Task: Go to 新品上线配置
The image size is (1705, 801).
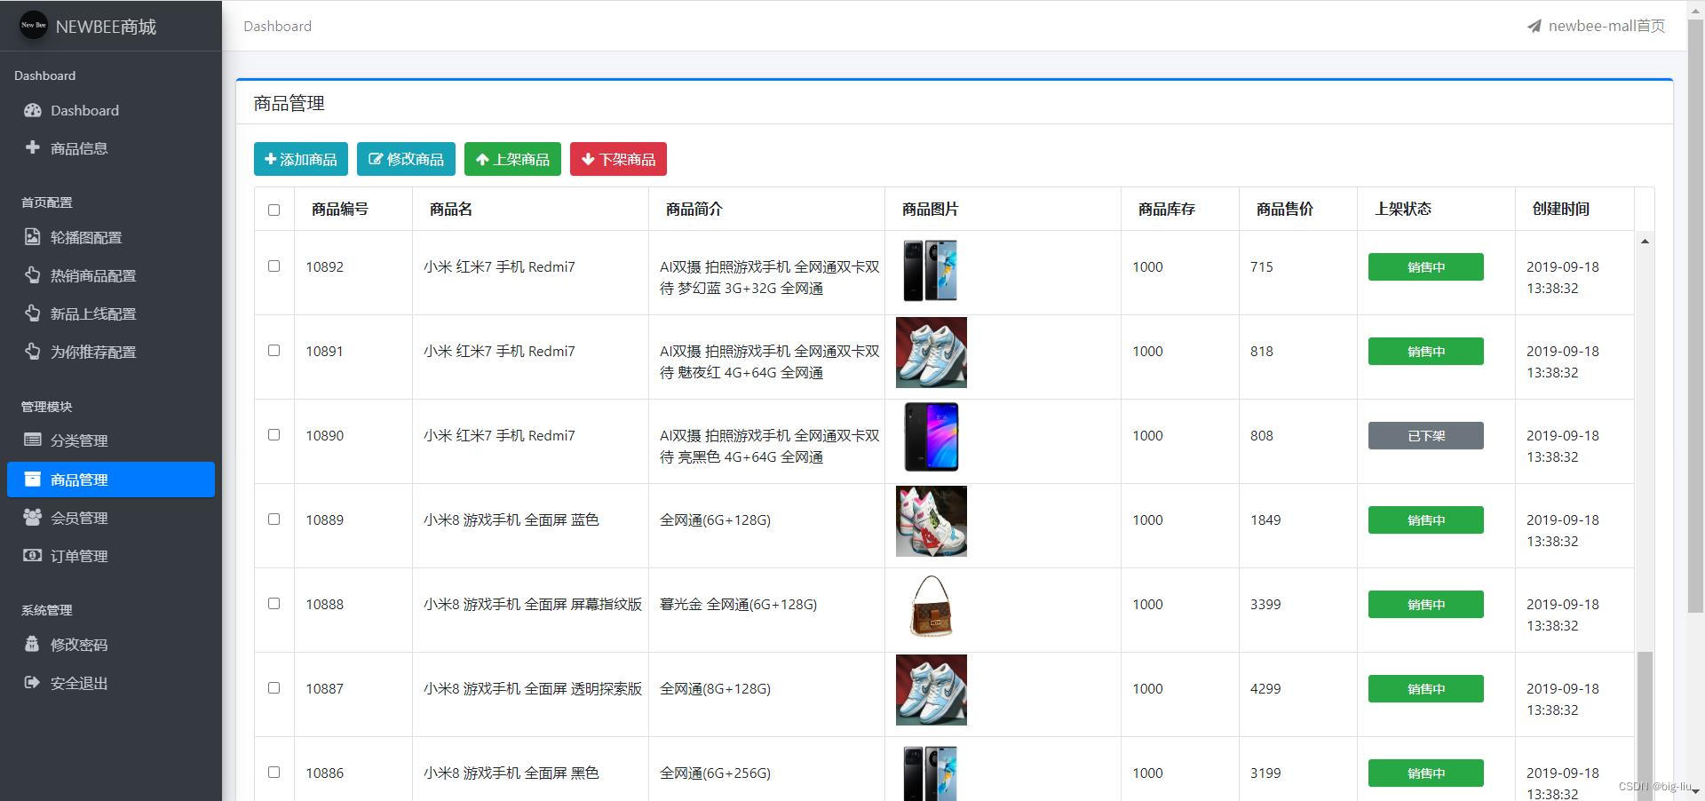Action: click(x=111, y=313)
